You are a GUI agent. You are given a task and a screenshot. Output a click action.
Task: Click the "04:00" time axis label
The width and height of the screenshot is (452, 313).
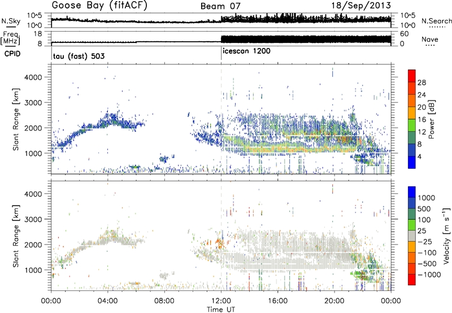[107, 301]
